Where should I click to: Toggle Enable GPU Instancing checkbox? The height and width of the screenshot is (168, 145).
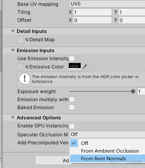pos(72,126)
